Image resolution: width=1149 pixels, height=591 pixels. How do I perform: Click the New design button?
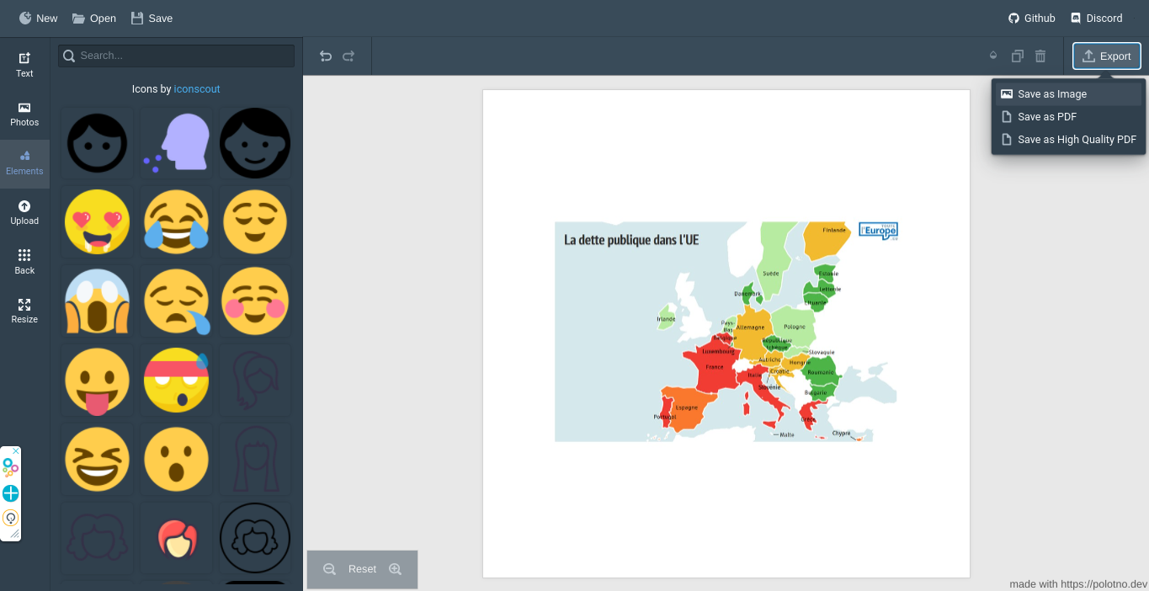click(x=39, y=18)
